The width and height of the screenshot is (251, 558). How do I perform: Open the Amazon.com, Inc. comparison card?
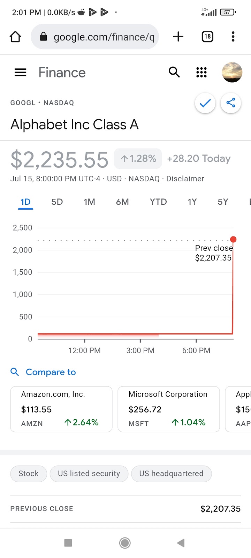click(x=61, y=409)
